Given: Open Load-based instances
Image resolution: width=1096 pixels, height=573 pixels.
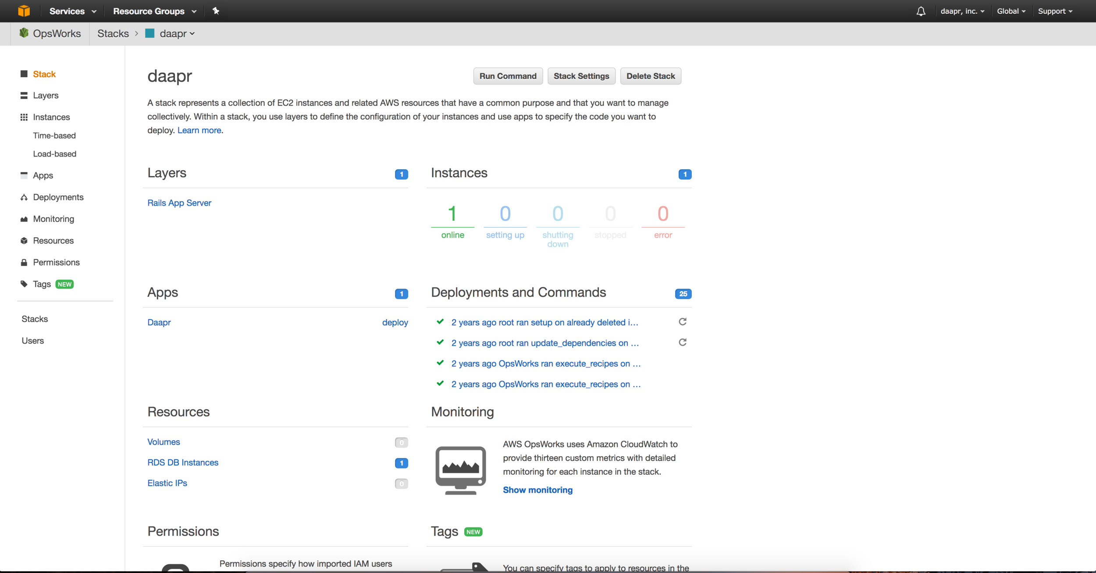Looking at the screenshot, I should coord(55,154).
